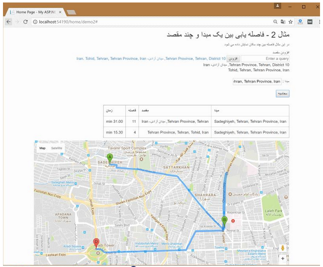Click the min 31.00 time cell
The height and width of the screenshot is (267, 323).
click(114, 122)
